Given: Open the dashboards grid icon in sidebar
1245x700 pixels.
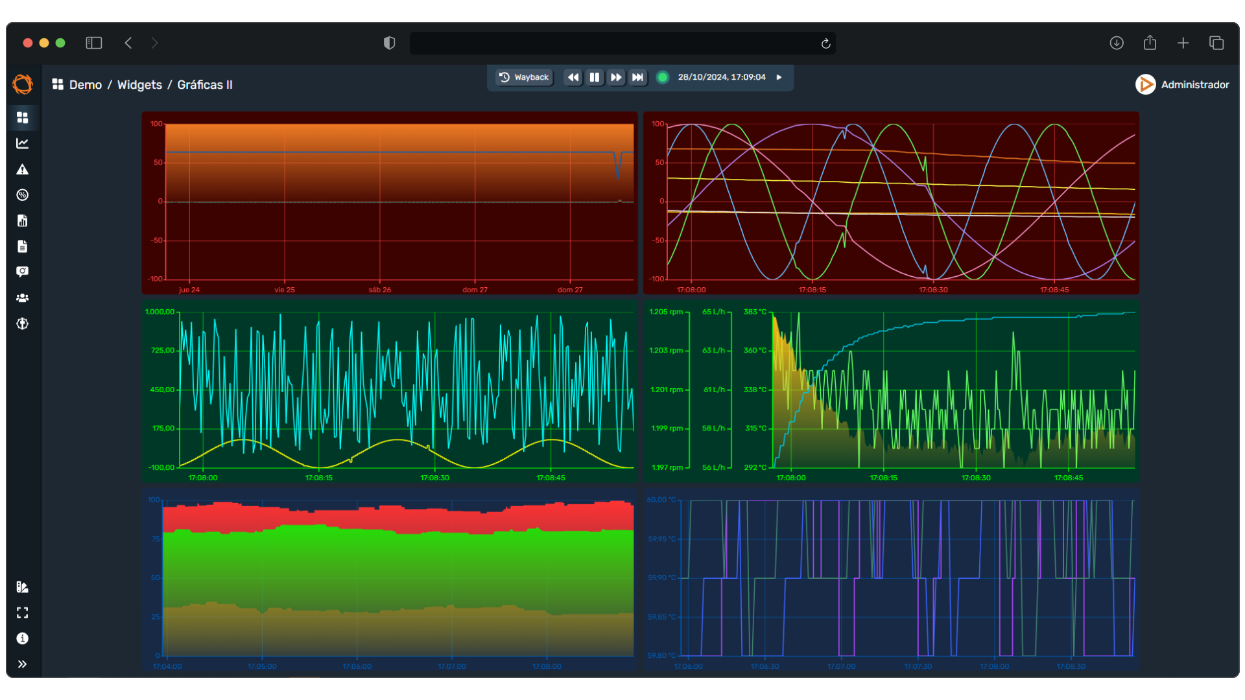Looking at the screenshot, I should (22, 117).
